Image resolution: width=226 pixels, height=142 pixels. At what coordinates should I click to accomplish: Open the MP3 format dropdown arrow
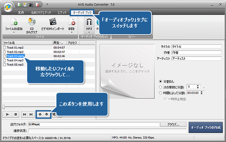[x=89, y=32]
